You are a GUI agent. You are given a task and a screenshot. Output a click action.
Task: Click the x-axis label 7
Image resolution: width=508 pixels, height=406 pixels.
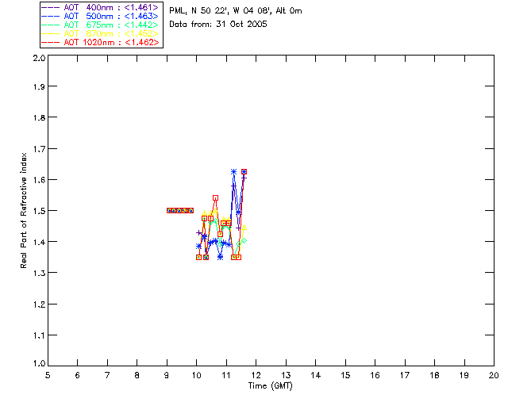pos(107,375)
